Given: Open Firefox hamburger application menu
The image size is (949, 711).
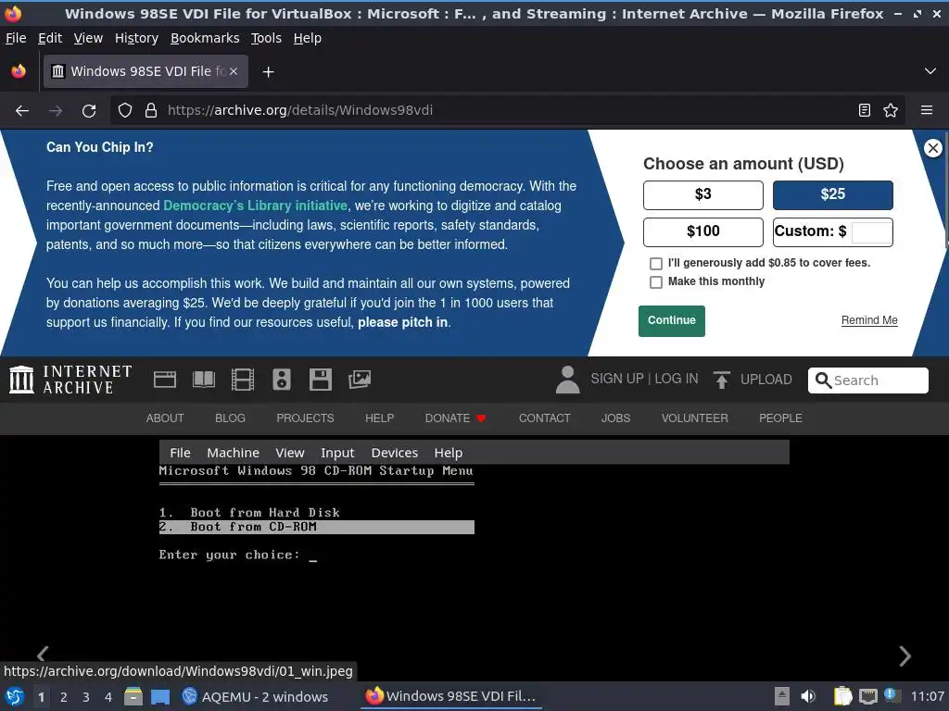Looking at the screenshot, I should [x=927, y=111].
